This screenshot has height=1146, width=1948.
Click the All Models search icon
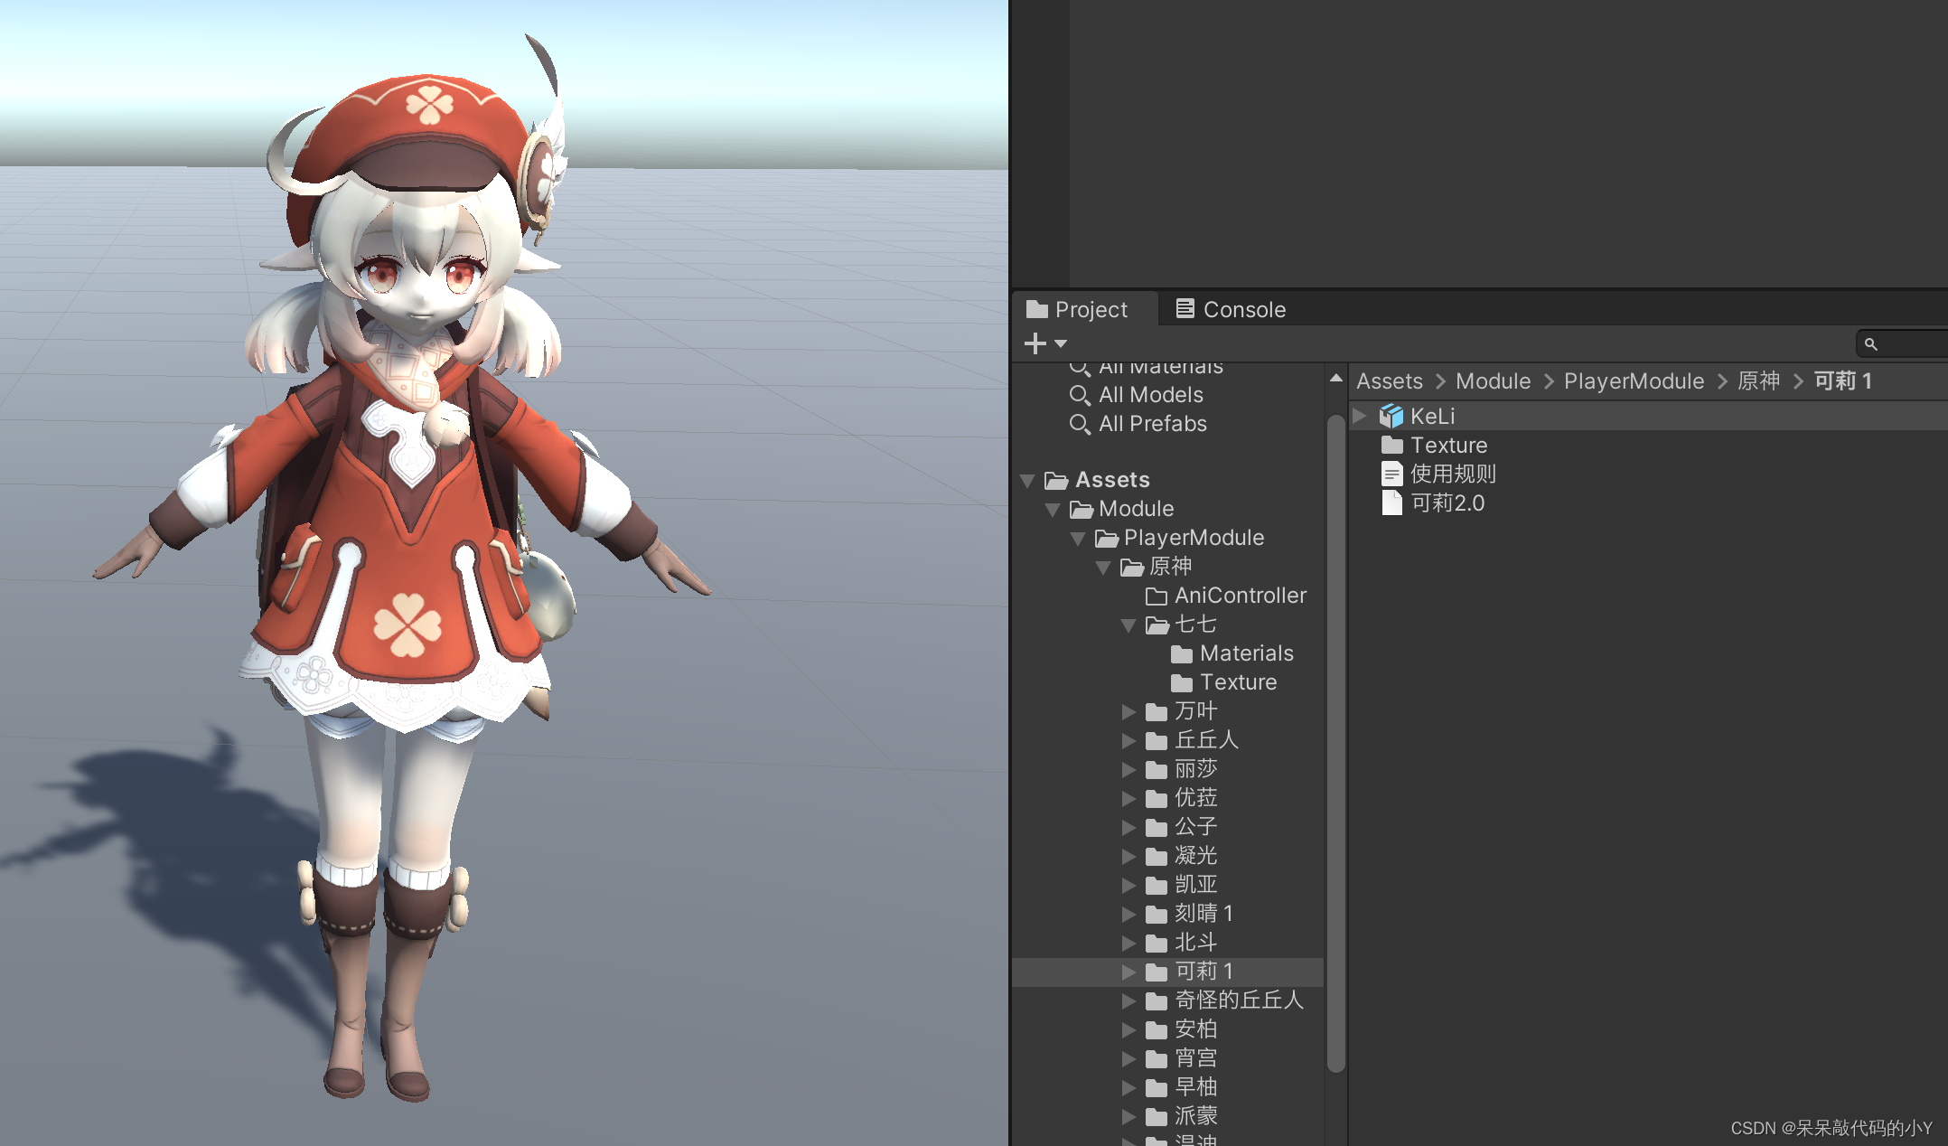click(1079, 396)
